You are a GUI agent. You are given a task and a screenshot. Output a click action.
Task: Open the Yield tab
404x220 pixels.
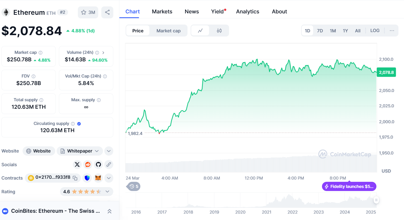pos(218,11)
